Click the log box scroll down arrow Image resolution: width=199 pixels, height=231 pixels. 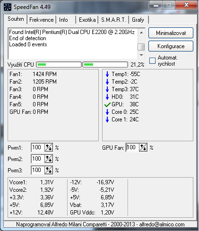click(141, 55)
